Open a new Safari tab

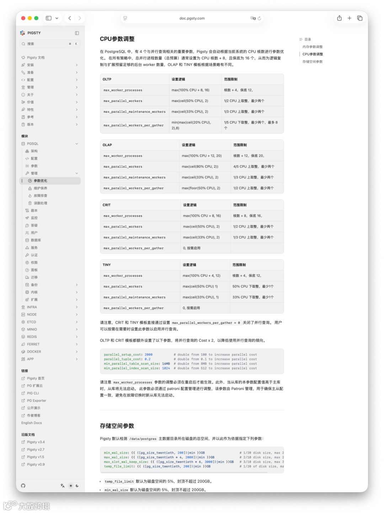pyautogui.click(x=350, y=18)
